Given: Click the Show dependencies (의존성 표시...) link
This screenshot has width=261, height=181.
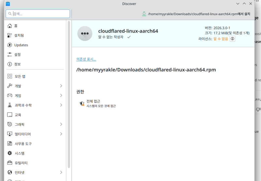Looking at the screenshot, I should [86, 59].
